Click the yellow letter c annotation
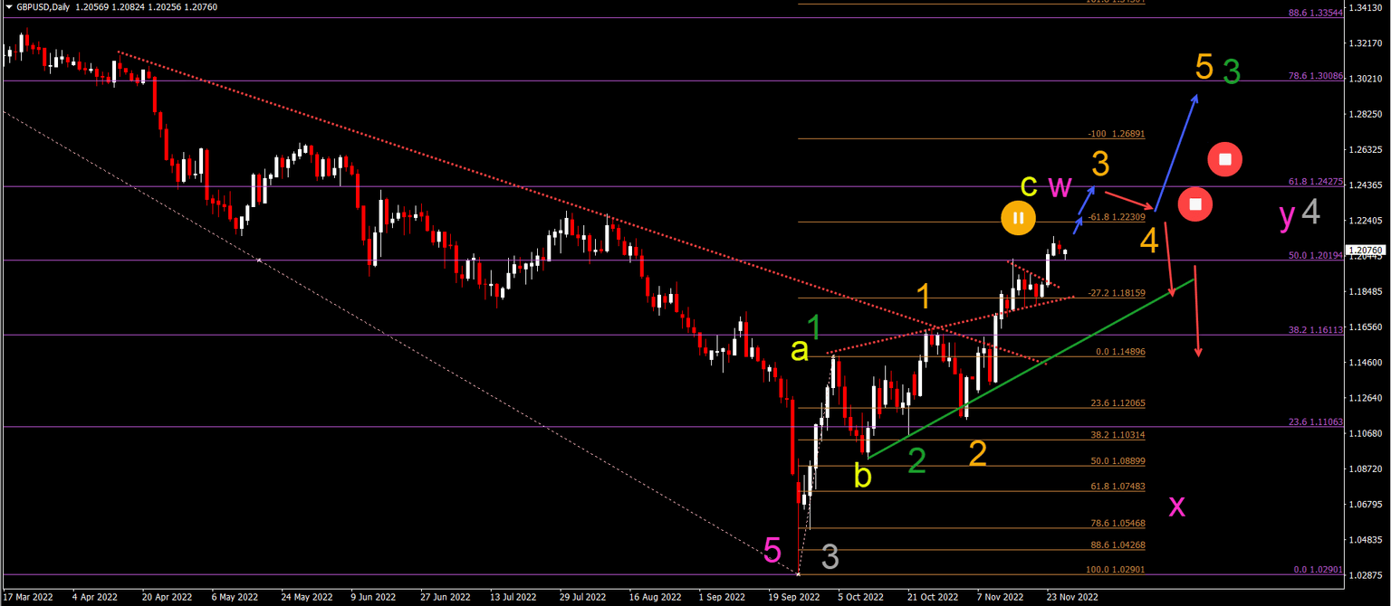Viewport: 1391px width, 606px height. 1028,187
